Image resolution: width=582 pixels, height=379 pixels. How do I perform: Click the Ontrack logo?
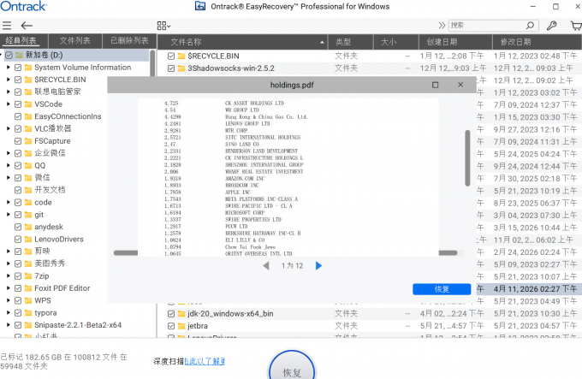pyautogui.click(x=23, y=6)
